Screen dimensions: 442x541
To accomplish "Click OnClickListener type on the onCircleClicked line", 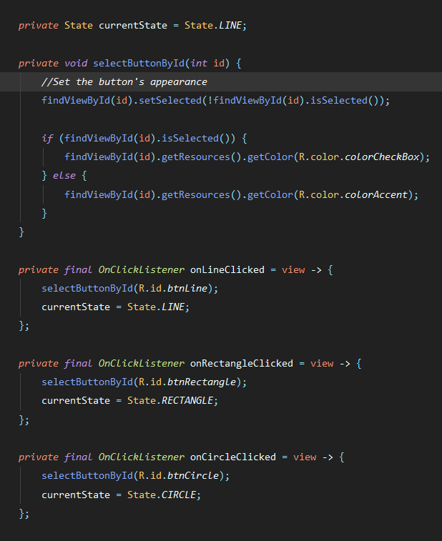I will pyautogui.click(x=141, y=457).
